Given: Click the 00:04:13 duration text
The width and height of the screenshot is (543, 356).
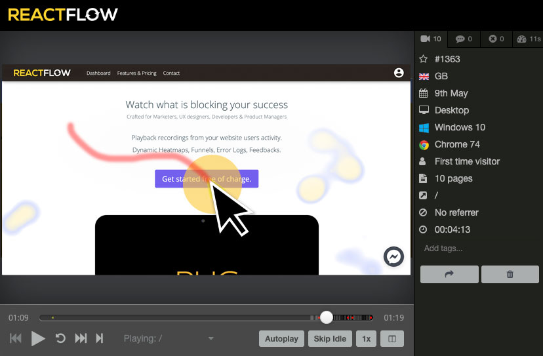Looking at the screenshot, I should click(x=452, y=229).
